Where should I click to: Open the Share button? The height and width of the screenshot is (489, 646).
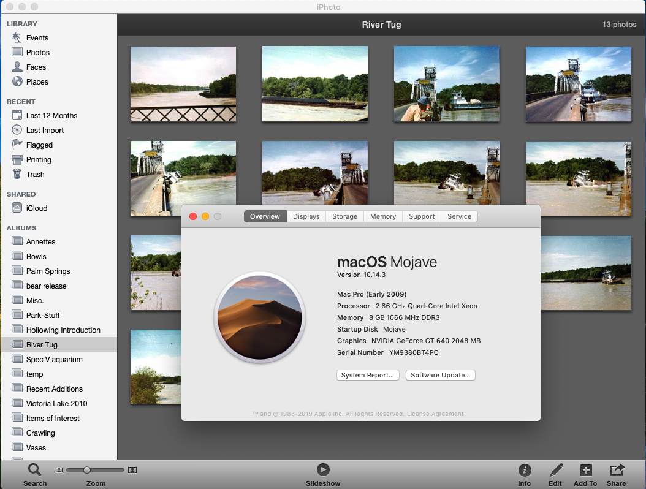tap(617, 469)
